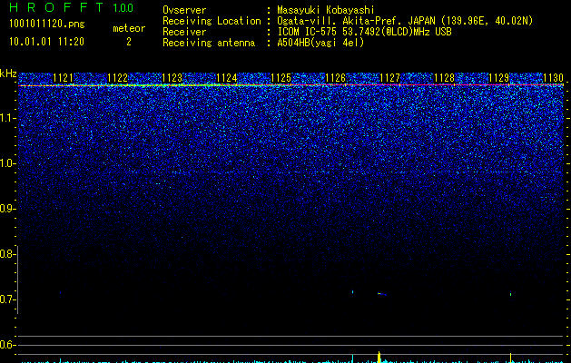Click the A504HB(yagi 4el) antenna text
This screenshot has height=363, width=571.
click(x=320, y=43)
